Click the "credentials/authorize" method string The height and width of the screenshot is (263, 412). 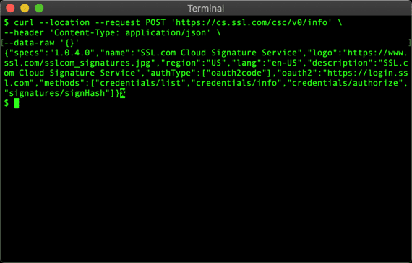(x=346, y=83)
